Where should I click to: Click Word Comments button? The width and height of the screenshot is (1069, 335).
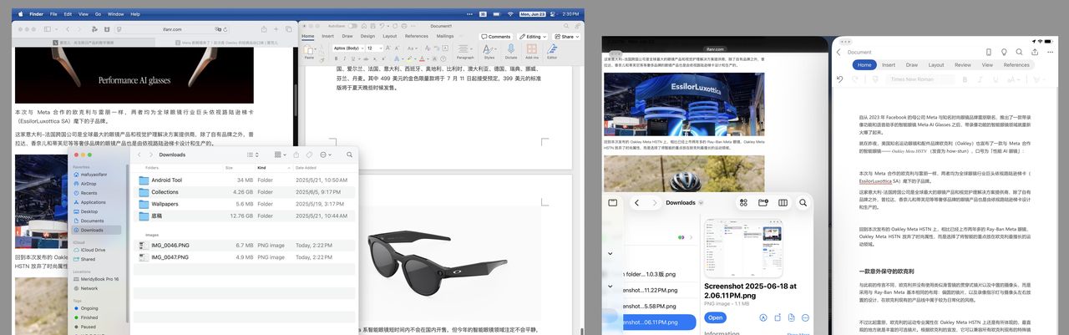496,37
